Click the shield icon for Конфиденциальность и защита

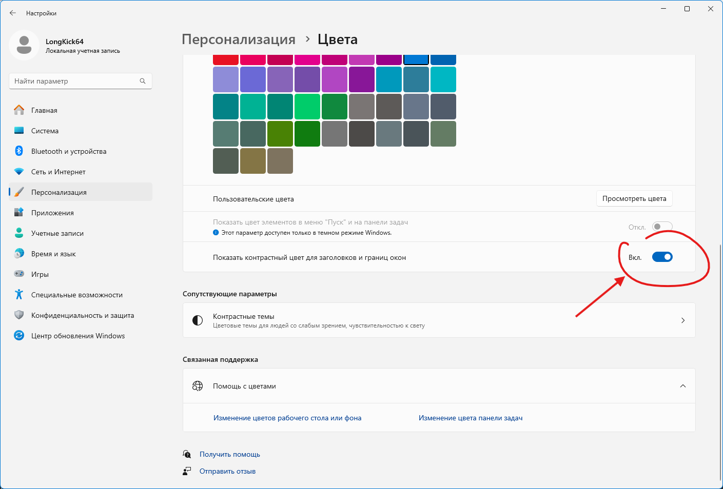[x=19, y=315]
